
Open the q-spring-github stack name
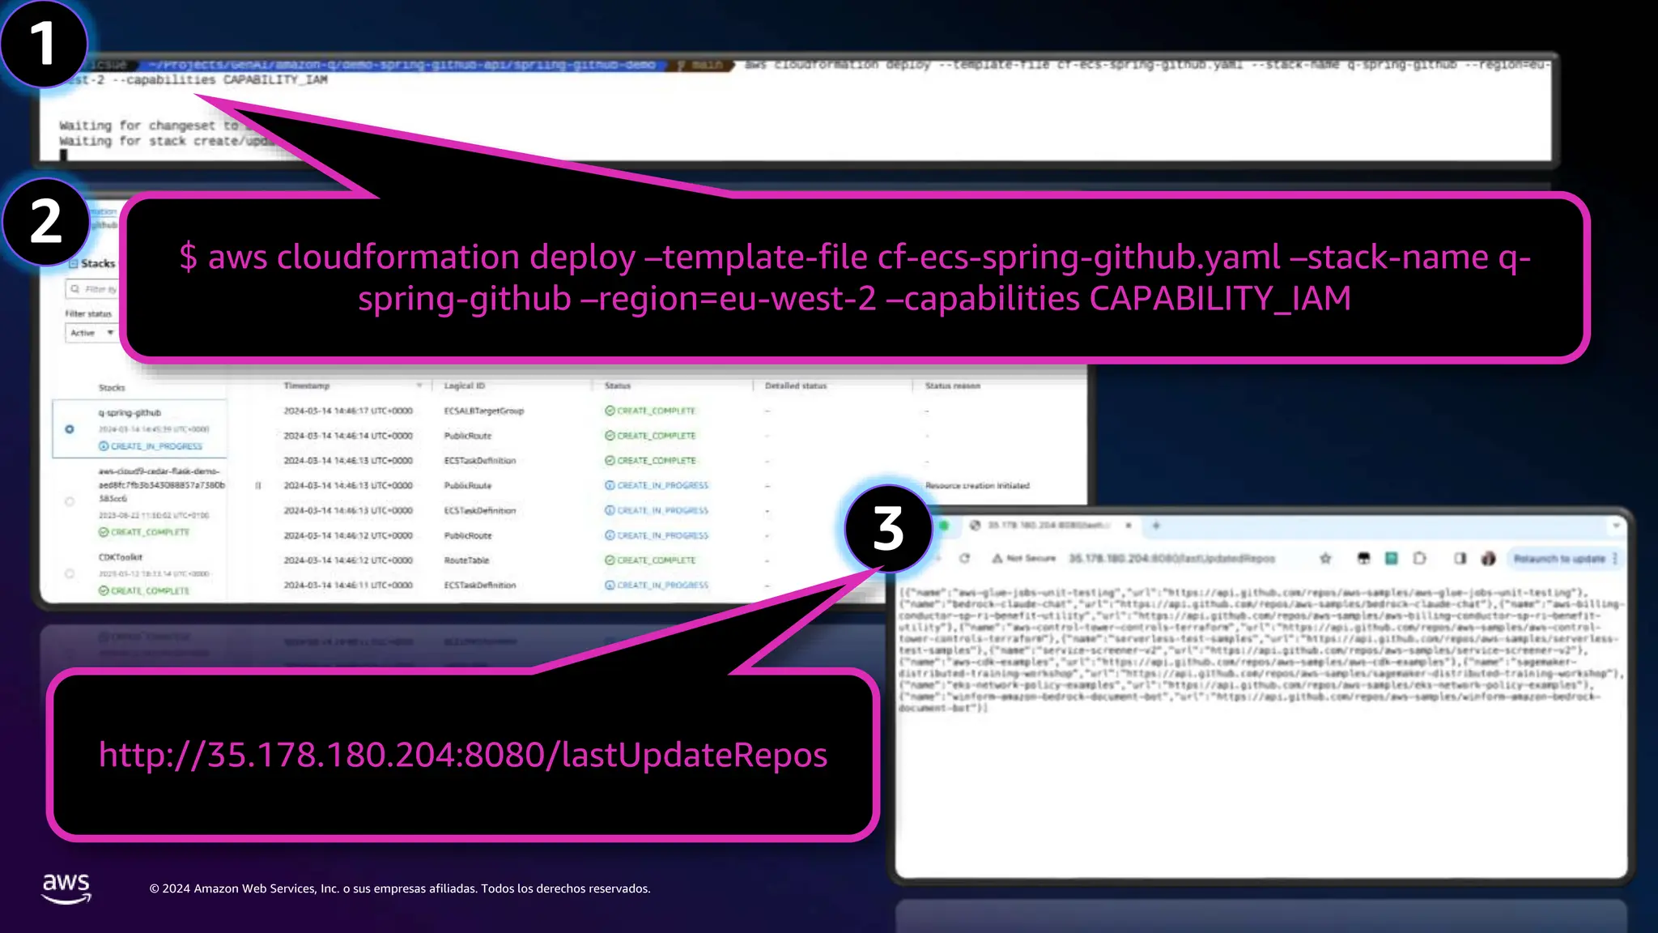[130, 412]
